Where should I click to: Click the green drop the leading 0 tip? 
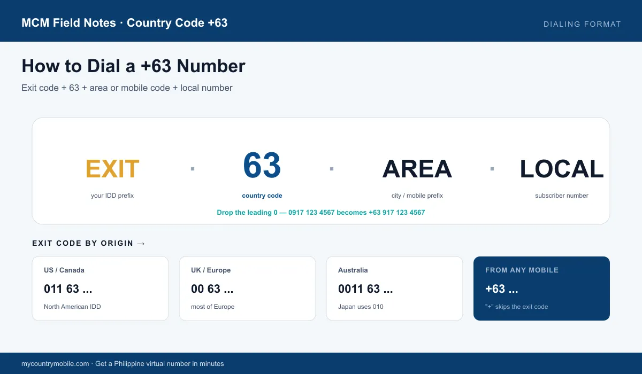click(321, 213)
